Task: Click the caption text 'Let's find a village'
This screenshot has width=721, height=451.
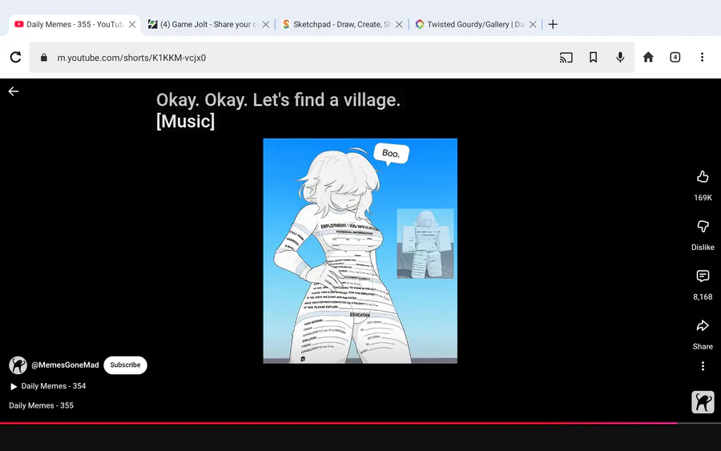Action: [326, 100]
